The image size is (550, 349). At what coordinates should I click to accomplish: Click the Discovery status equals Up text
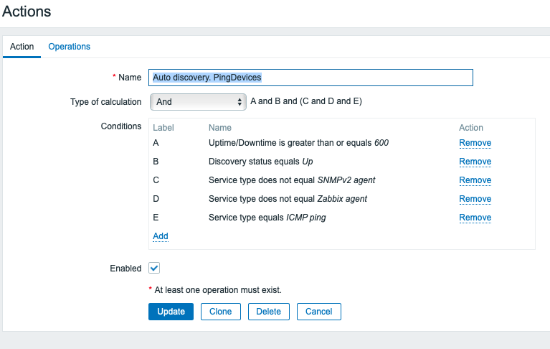pyautogui.click(x=261, y=162)
